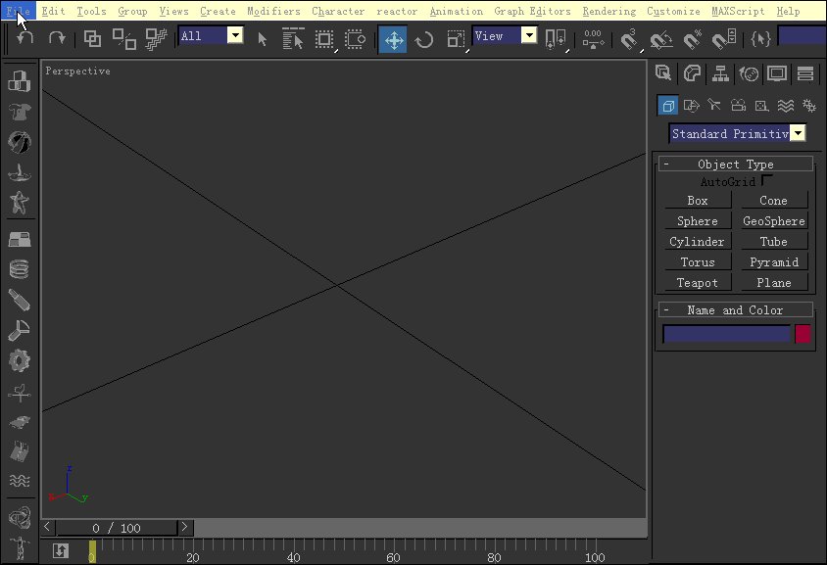Screen dimensions: 827x565
Task: Open the Motion command panel tab
Action: tap(749, 73)
